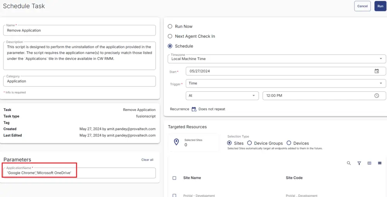The width and height of the screenshot is (387, 197).
Task: Click the Name field with Remove Application
Action: [x=79, y=30]
